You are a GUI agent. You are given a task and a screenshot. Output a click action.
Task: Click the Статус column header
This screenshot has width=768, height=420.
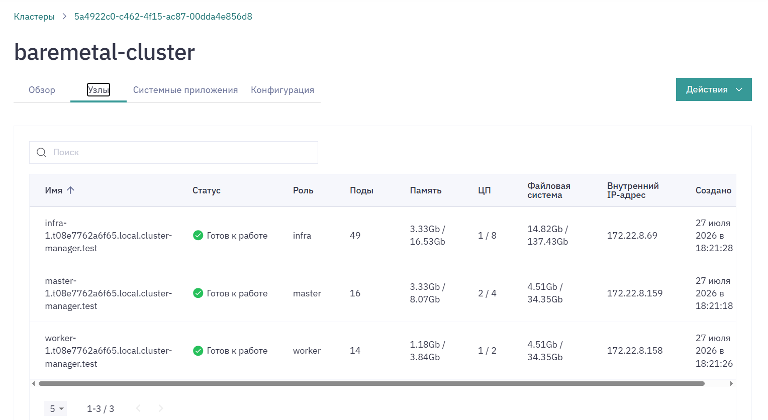point(207,190)
